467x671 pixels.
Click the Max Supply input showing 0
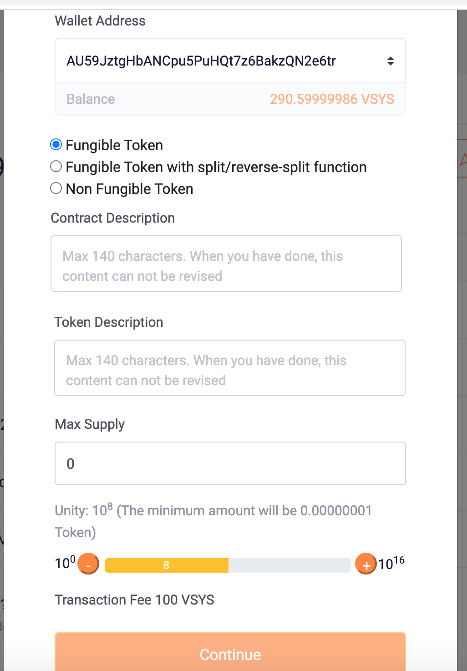(x=230, y=463)
